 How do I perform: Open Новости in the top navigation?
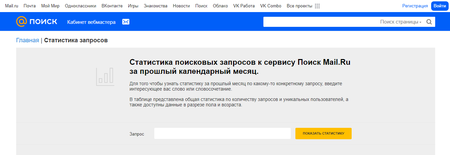click(x=181, y=6)
